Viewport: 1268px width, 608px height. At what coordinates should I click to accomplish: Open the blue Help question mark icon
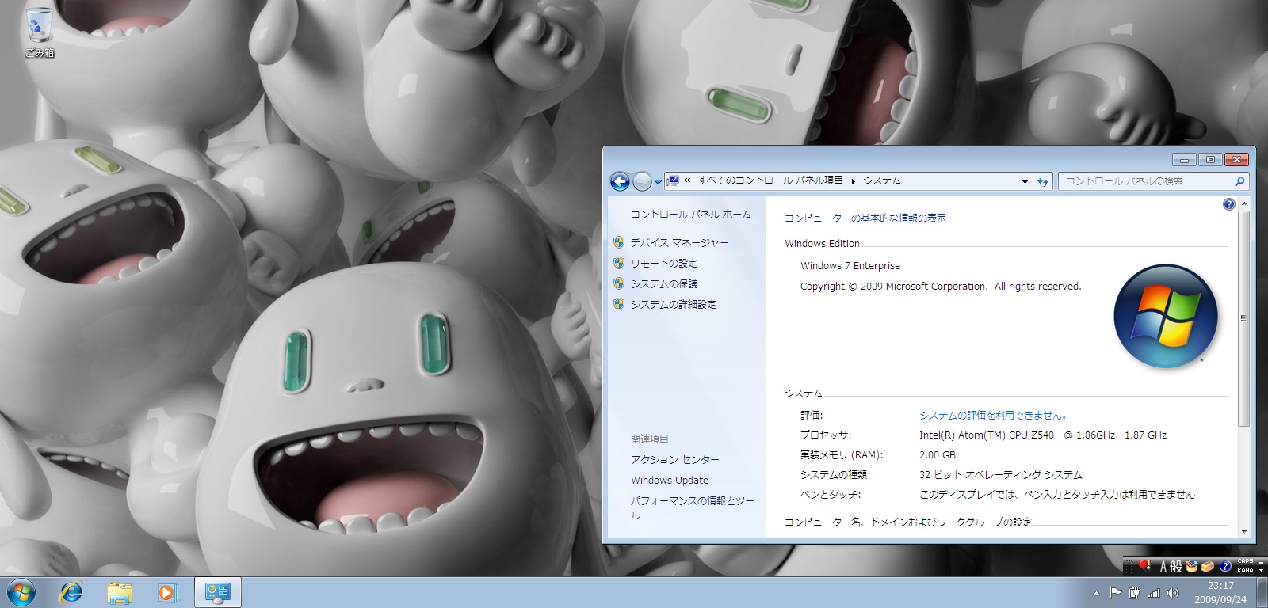[1228, 204]
